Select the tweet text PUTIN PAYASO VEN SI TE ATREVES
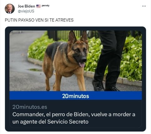The width and height of the screenshot is (151, 134). point(39,20)
